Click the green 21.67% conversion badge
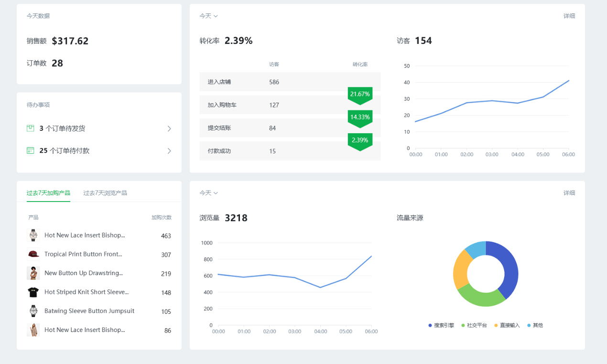The height and width of the screenshot is (364, 607). [360, 95]
